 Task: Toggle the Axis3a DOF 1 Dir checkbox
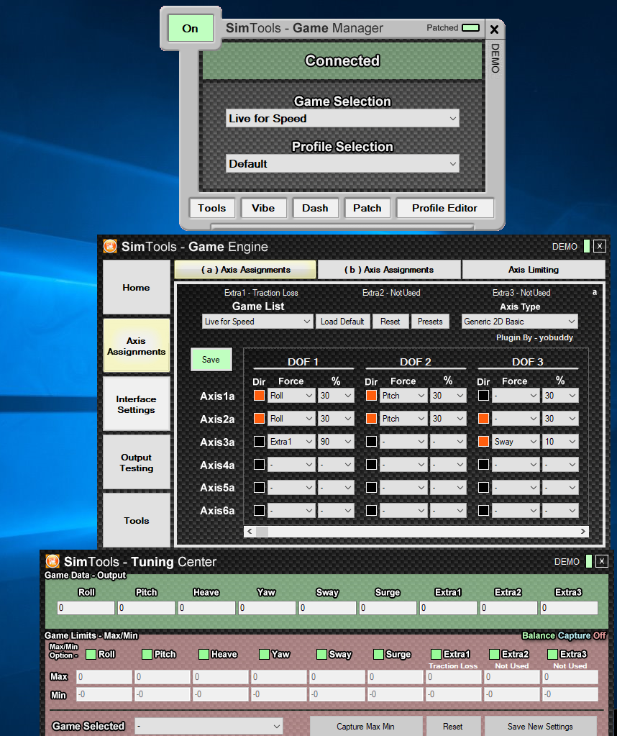(x=259, y=442)
